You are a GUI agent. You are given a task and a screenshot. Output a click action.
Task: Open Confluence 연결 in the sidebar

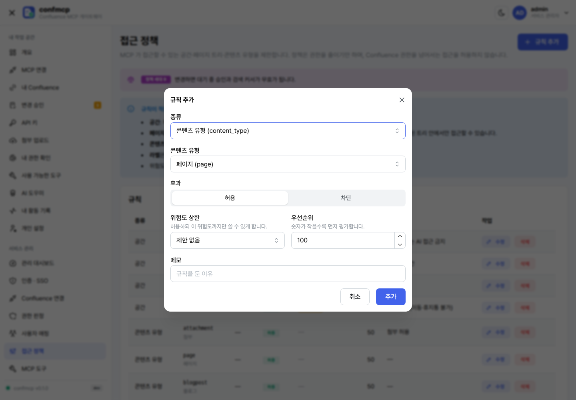[x=55, y=298]
